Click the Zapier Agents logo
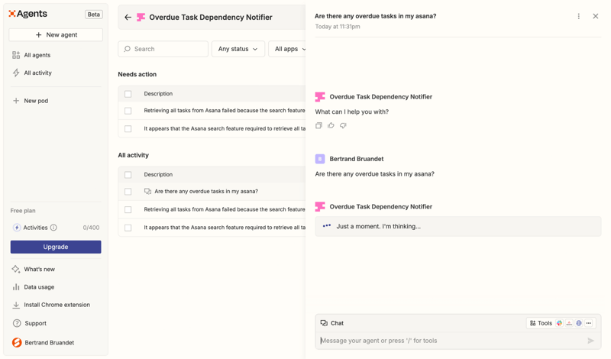 27,14
